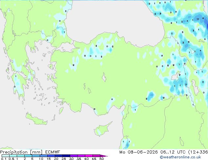The height and width of the screenshot is (160, 208).
Task: Pick the lightest 0.1–0.5 mm legend swatch
Action: point(6,156)
